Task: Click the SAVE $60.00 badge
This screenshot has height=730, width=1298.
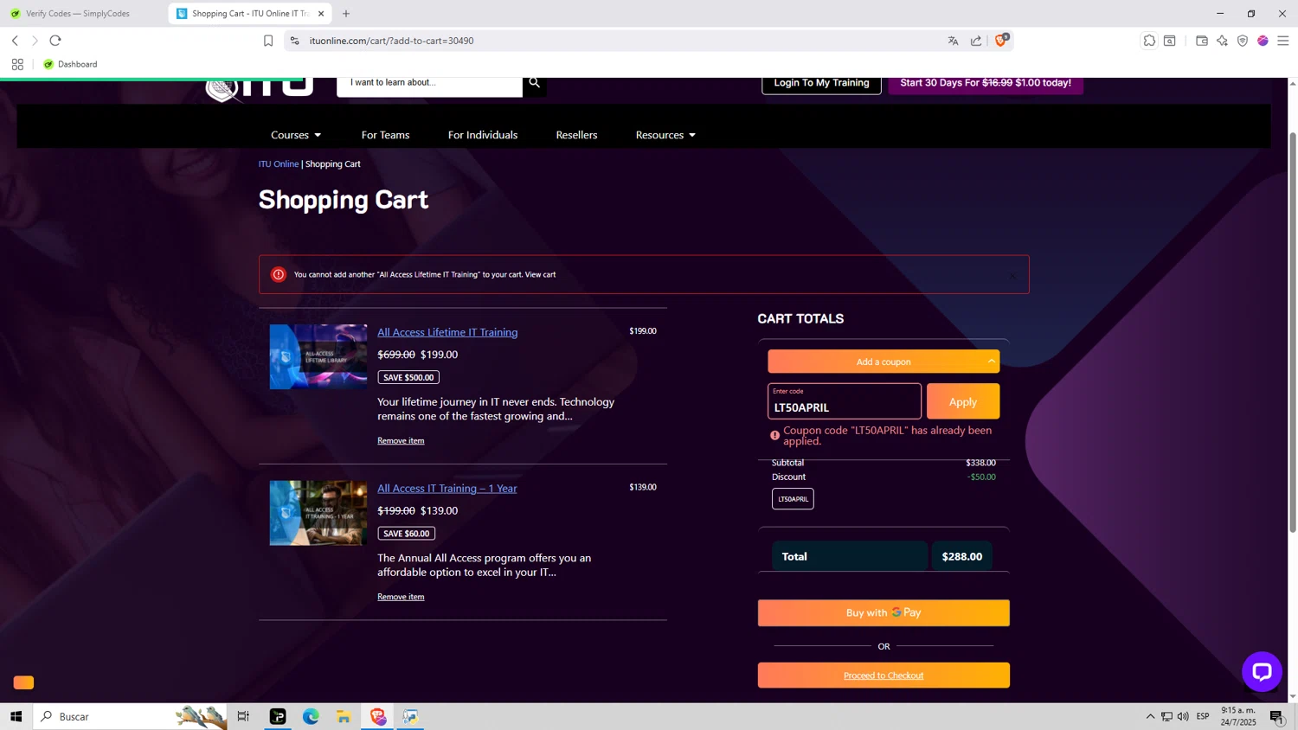Action: point(406,534)
